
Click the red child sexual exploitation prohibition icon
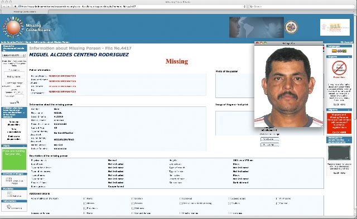tap(339, 68)
